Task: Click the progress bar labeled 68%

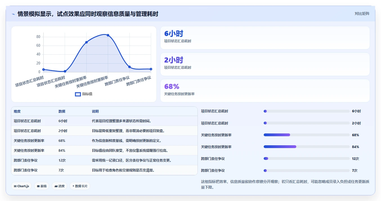Action: click(306, 135)
